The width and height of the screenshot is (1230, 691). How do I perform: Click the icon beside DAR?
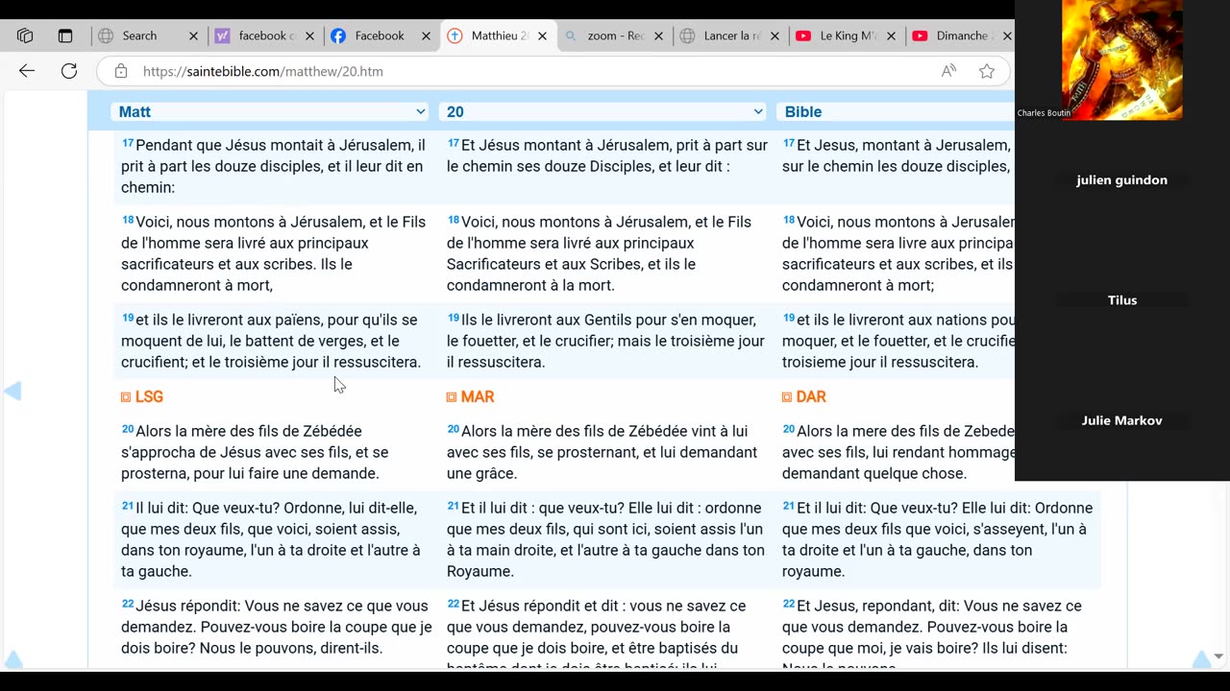click(787, 397)
